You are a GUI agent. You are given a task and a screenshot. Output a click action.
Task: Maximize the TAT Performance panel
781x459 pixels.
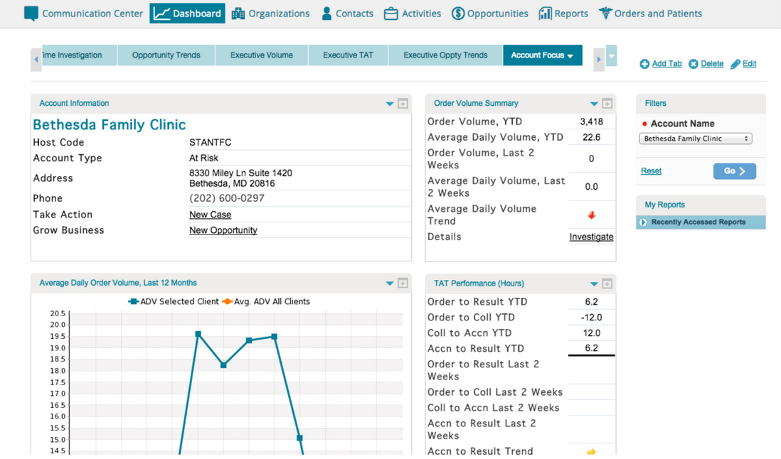pos(607,284)
